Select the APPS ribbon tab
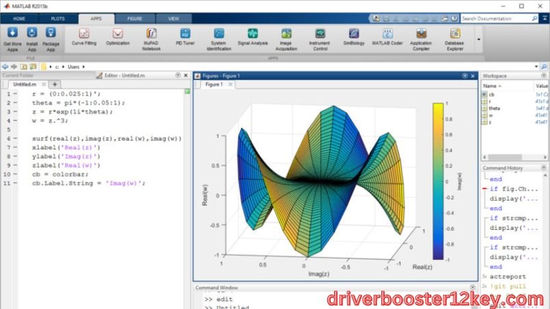 (x=96, y=18)
